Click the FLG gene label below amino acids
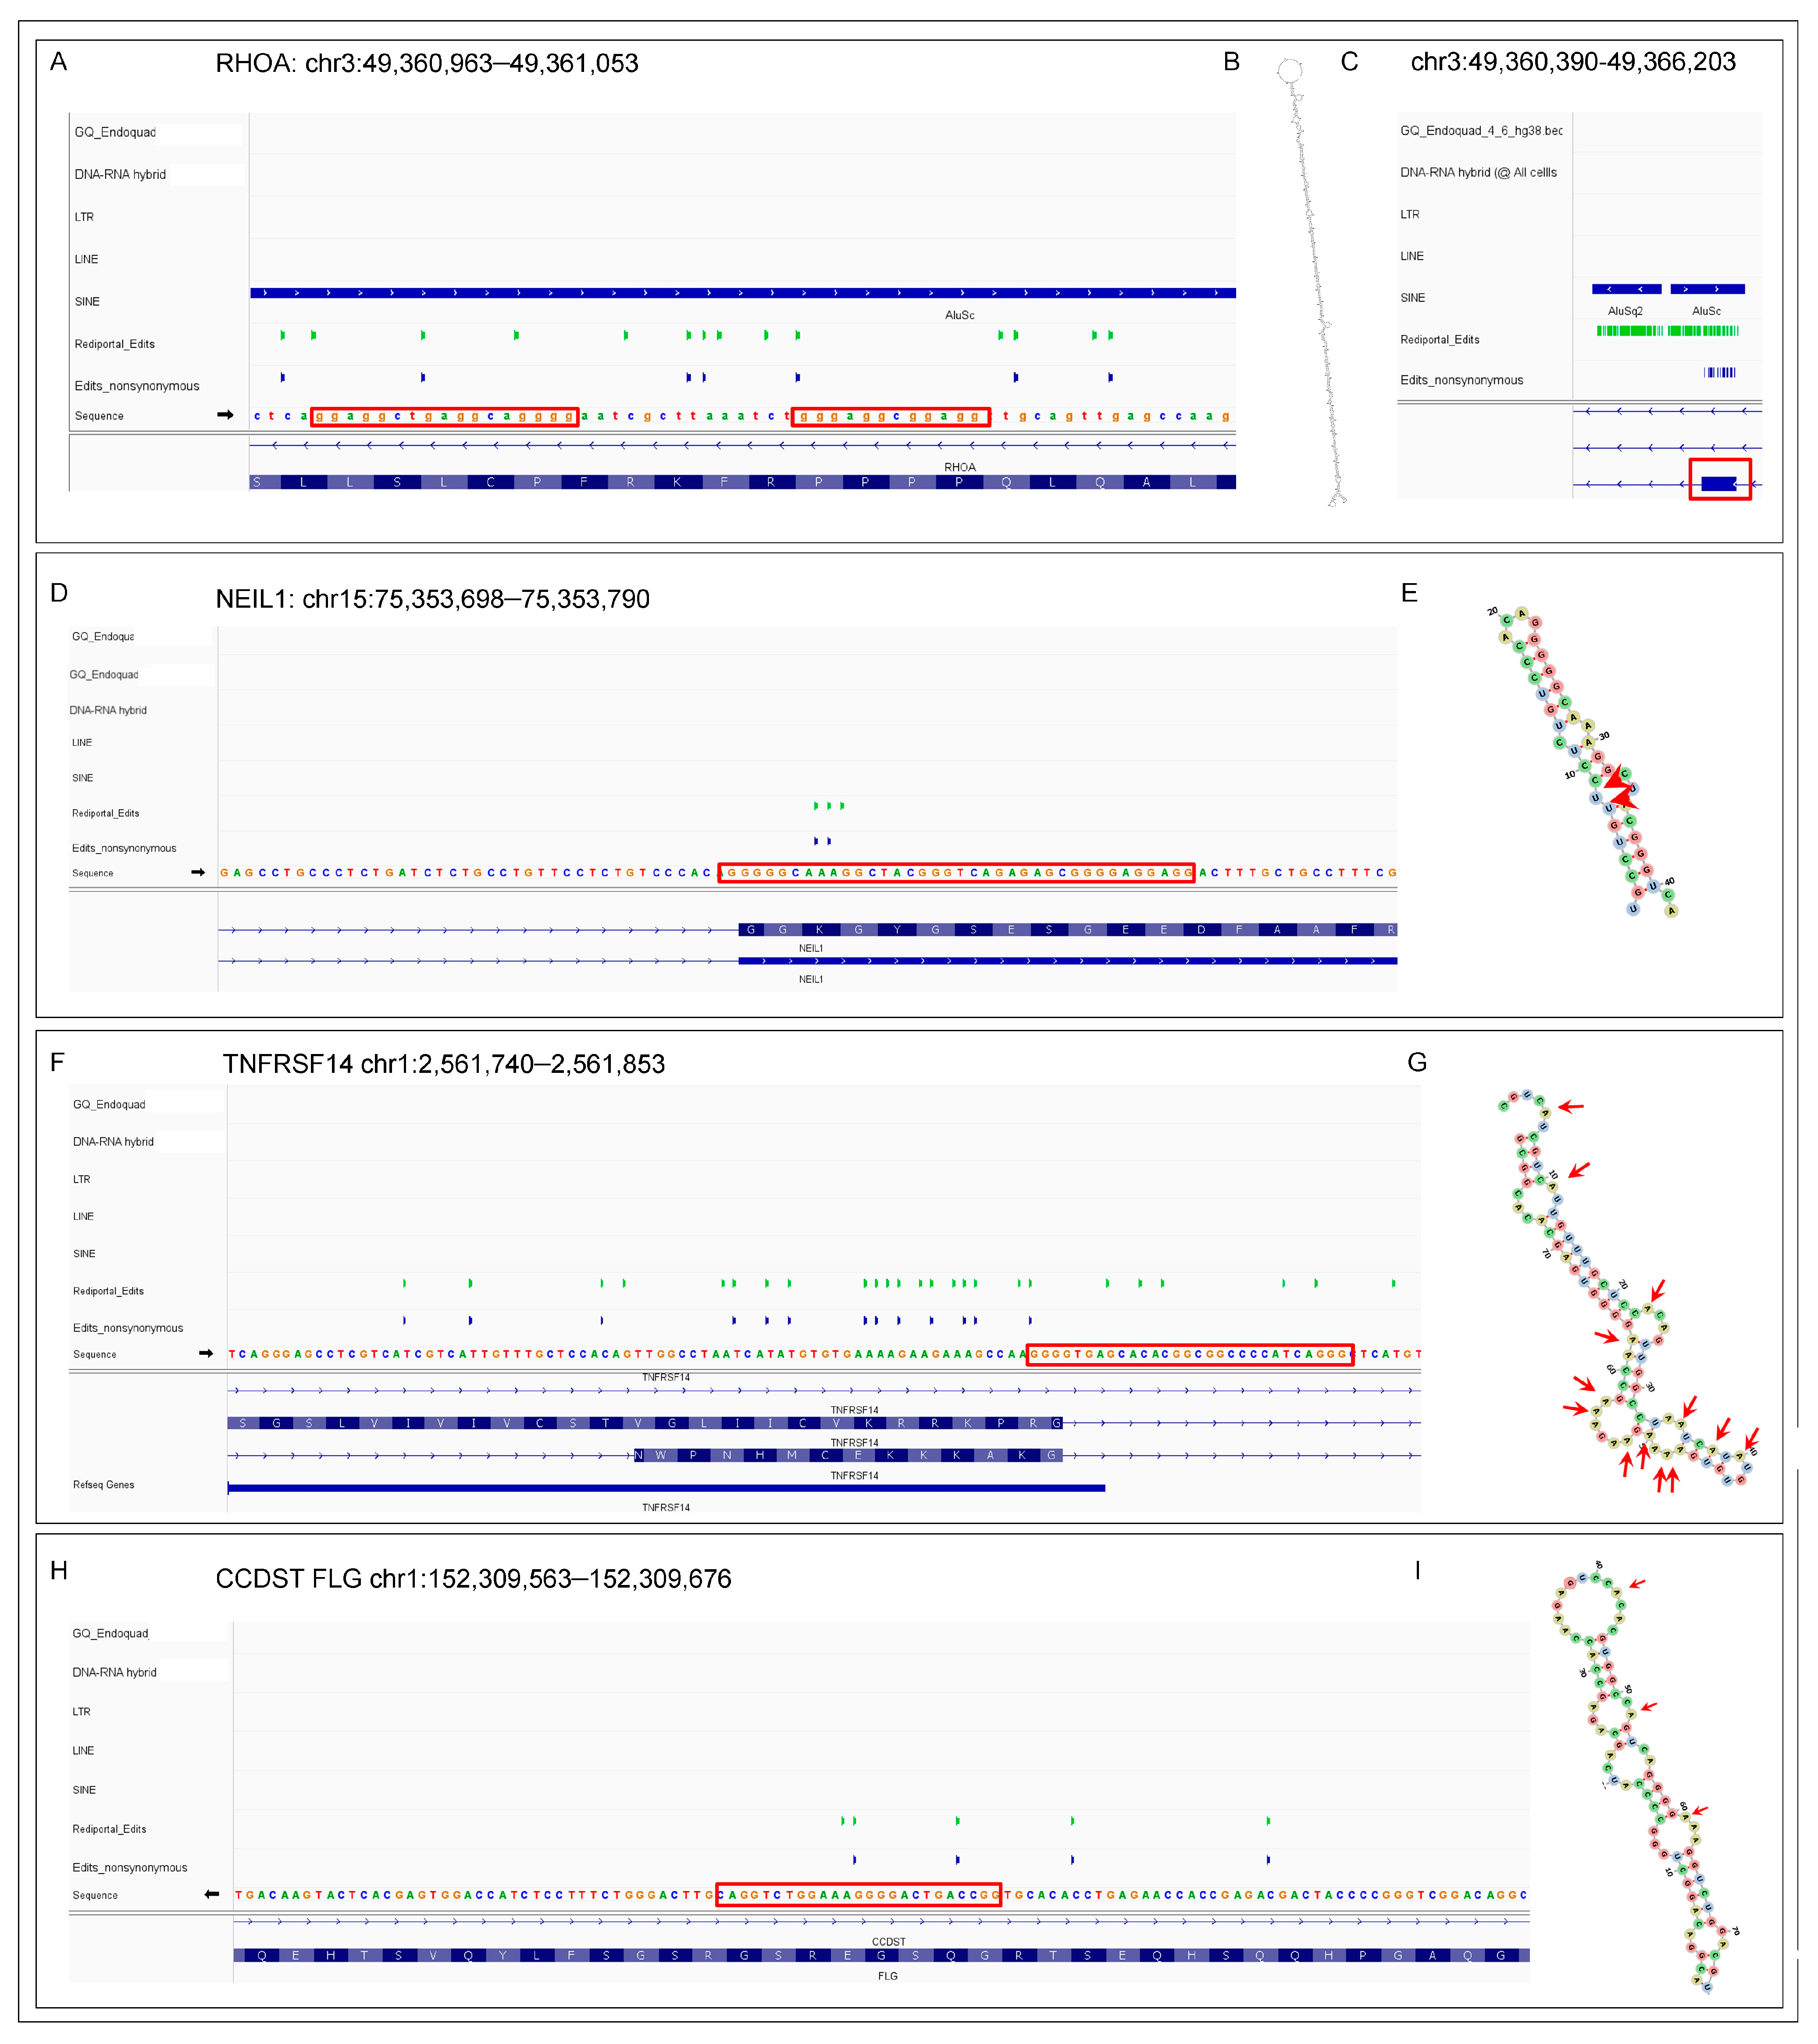 click(888, 1976)
